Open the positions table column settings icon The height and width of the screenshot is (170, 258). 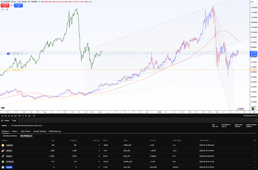click(x=255, y=141)
